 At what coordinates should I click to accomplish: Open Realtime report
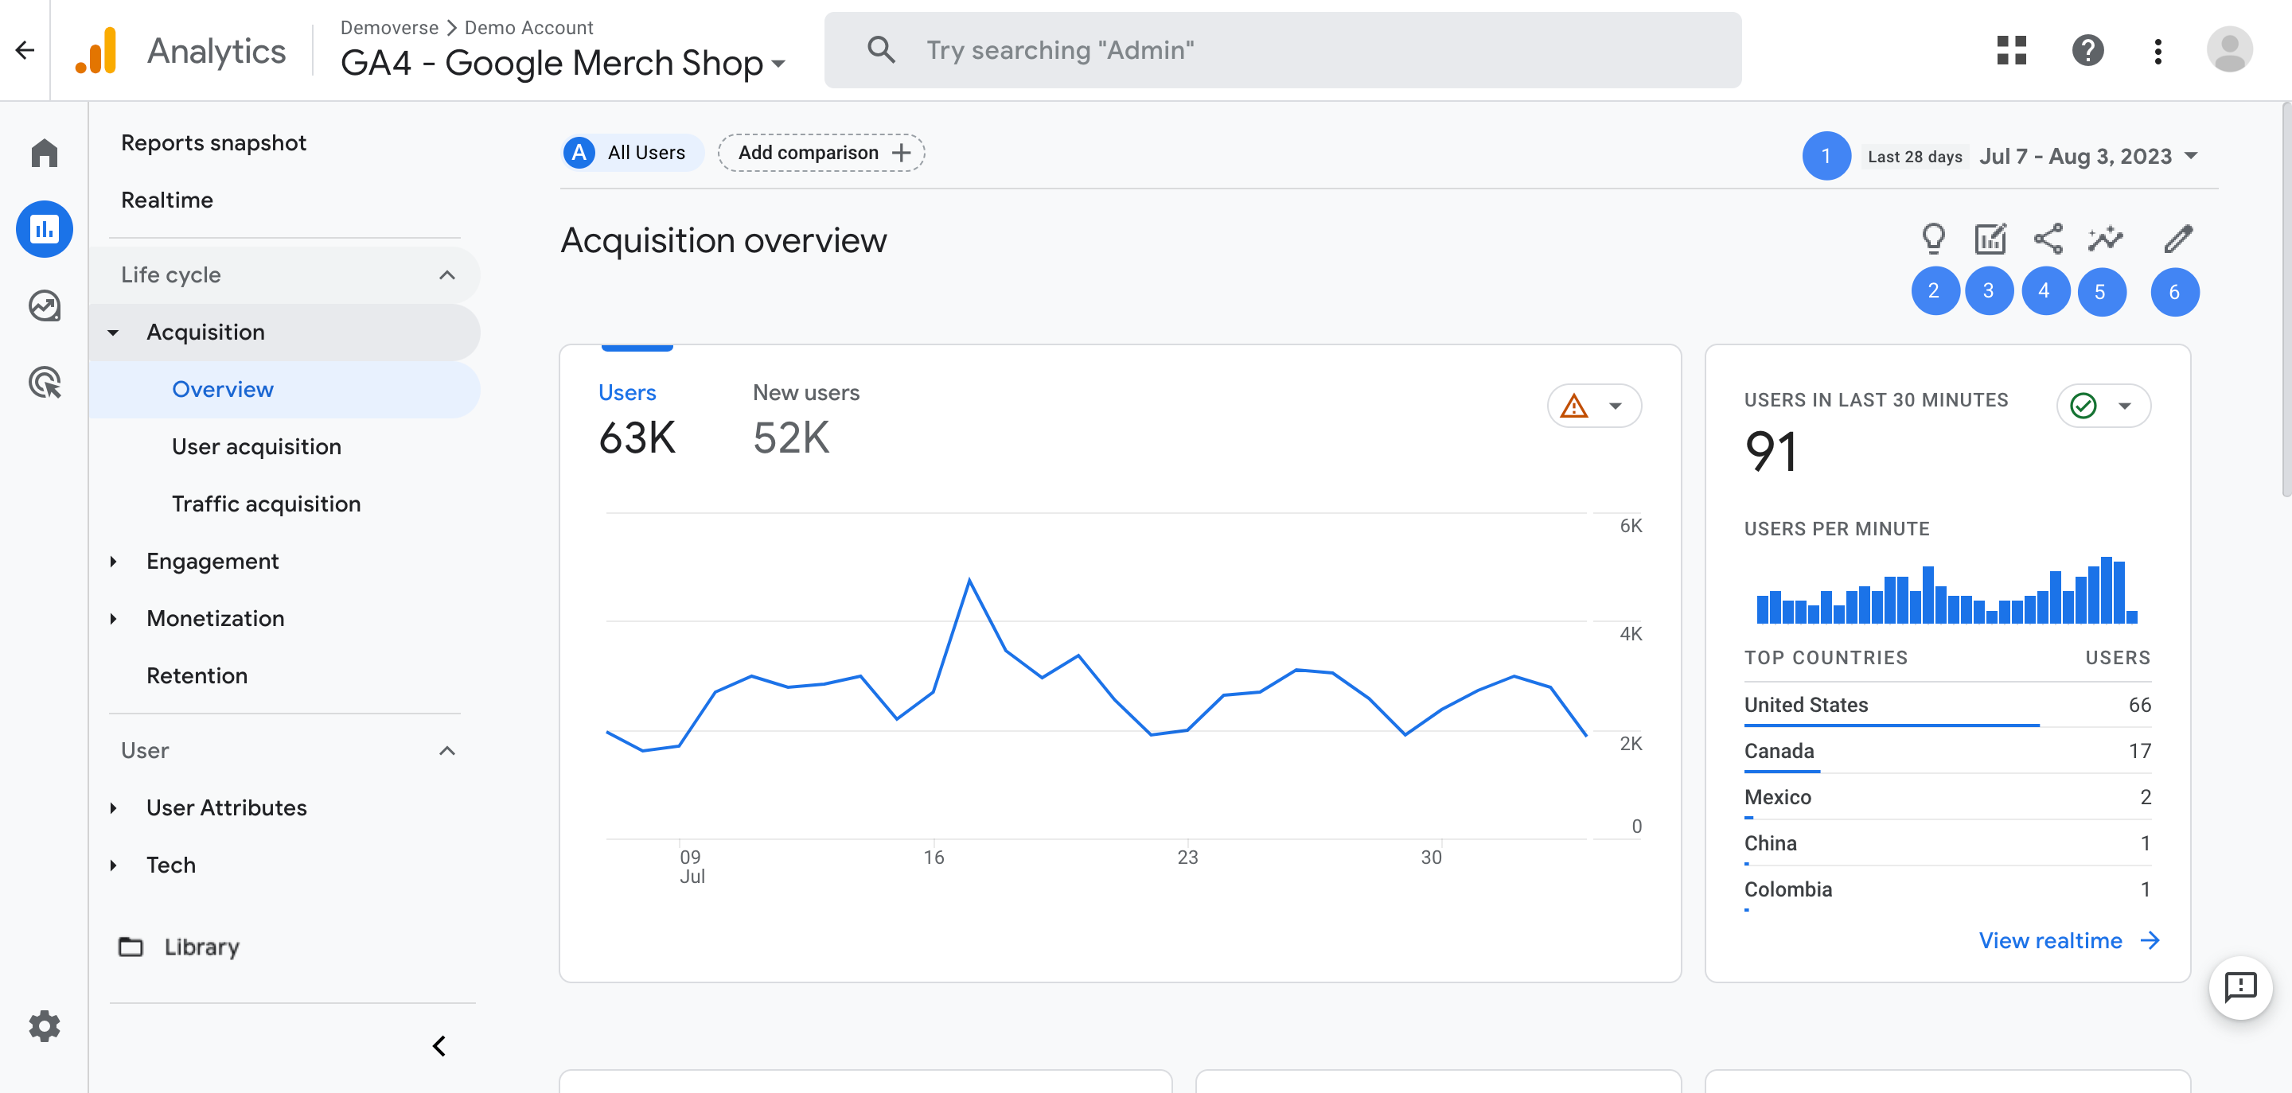tap(167, 200)
